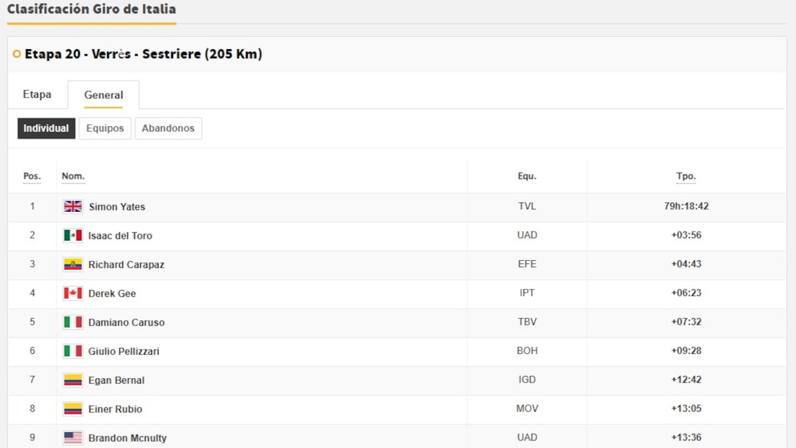
Task: Click the Italian flag beside Giulio Pellizzari
Action: pos(72,351)
